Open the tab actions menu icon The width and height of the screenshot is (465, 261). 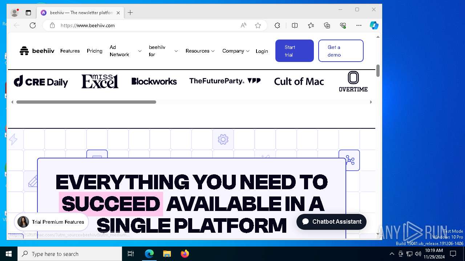(28, 13)
